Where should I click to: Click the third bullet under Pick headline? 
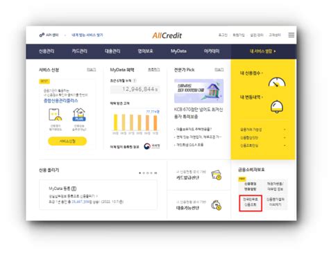189,145
